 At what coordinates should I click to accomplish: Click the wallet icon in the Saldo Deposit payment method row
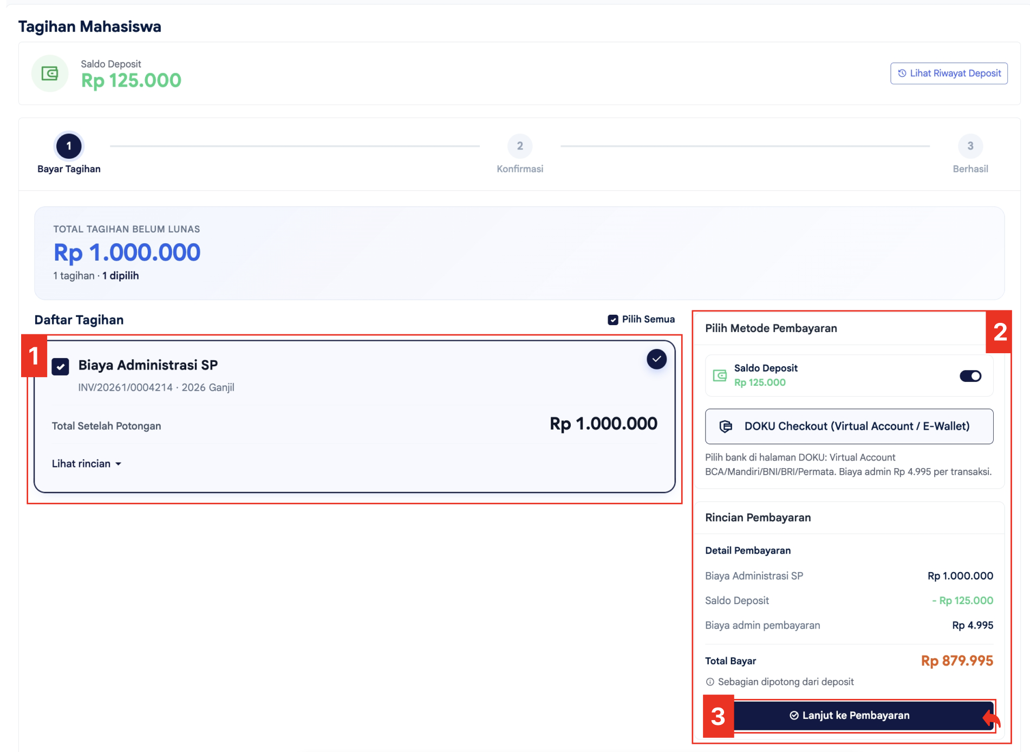click(720, 375)
